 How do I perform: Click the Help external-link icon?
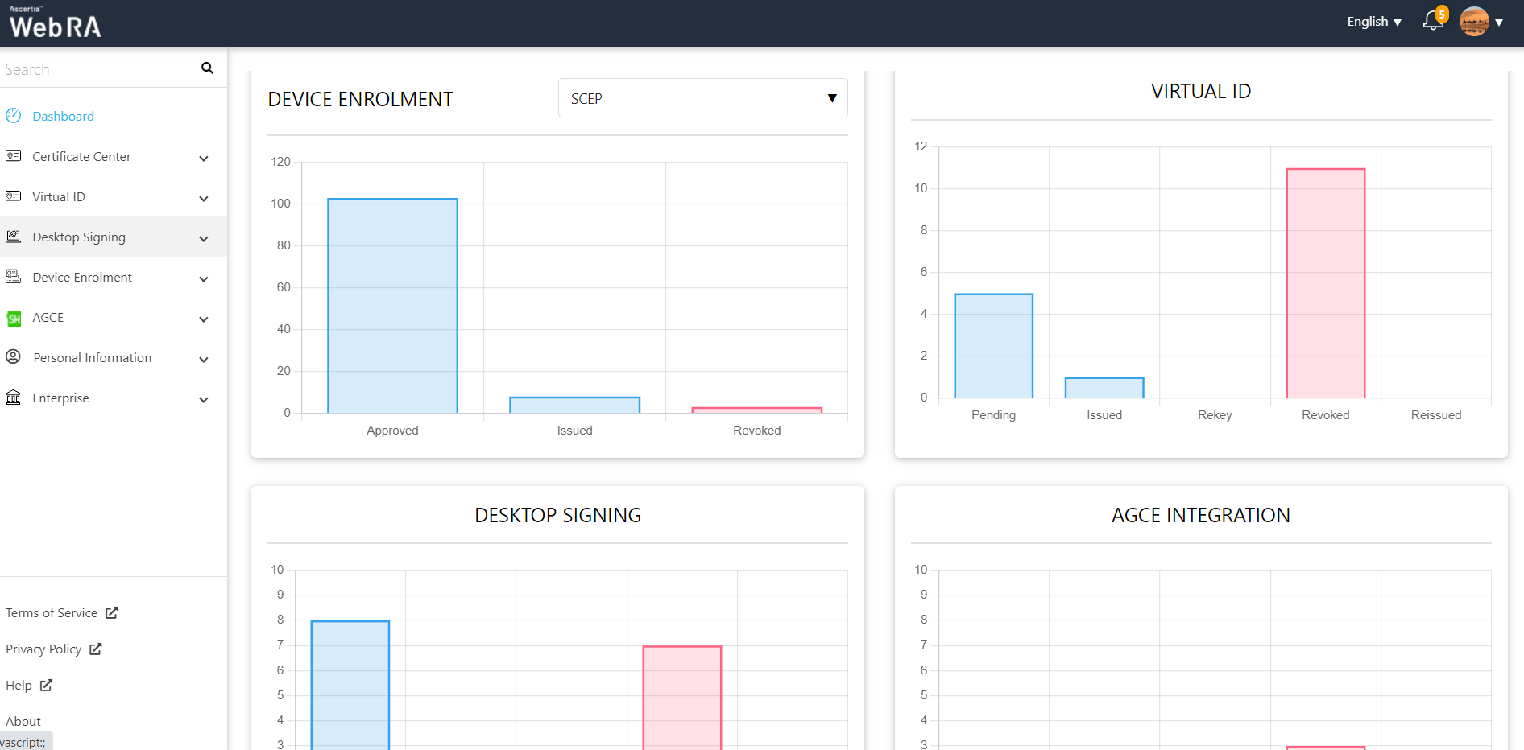[x=46, y=685]
